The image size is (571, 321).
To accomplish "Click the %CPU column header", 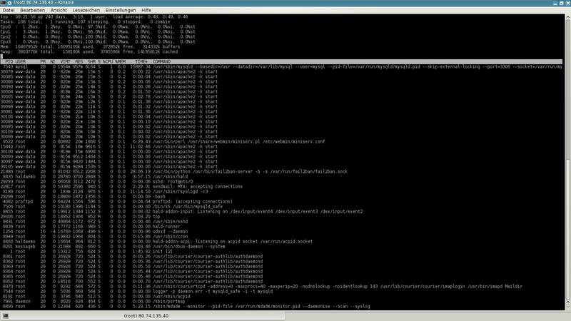I will click(x=108, y=62).
